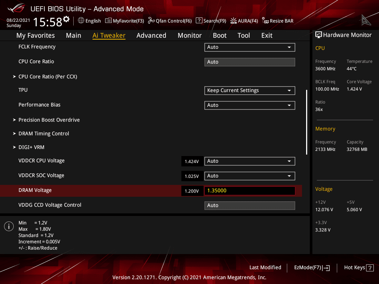379x284 pixels.
Task: Select the DRAM Voltage label
Action: (x=35, y=190)
